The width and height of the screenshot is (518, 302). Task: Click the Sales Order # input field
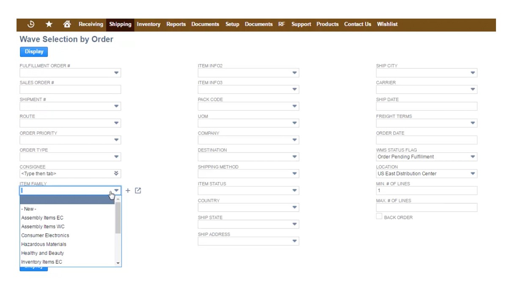click(70, 89)
